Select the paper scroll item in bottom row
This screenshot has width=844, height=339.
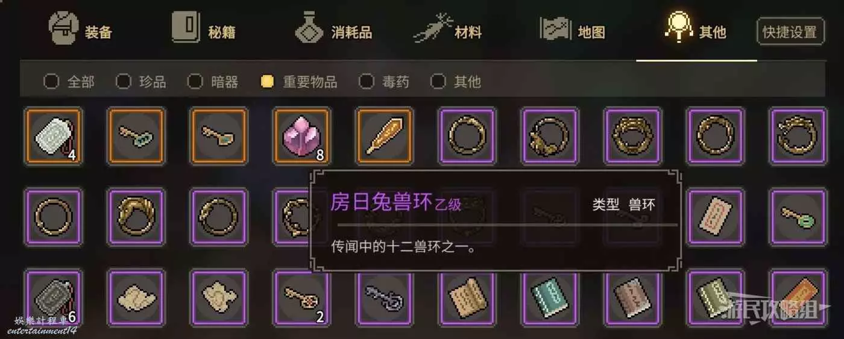[x=467, y=297]
